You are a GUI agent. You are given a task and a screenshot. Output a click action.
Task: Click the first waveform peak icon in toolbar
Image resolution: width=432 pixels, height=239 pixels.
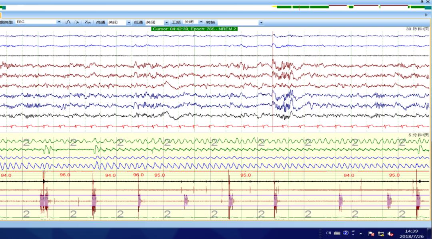pyautogui.click(x=68, y=22)
